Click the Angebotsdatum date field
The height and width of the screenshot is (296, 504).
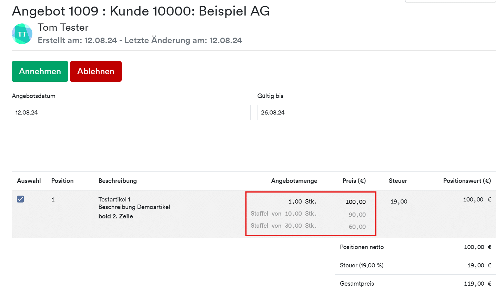tap(131, 112)
